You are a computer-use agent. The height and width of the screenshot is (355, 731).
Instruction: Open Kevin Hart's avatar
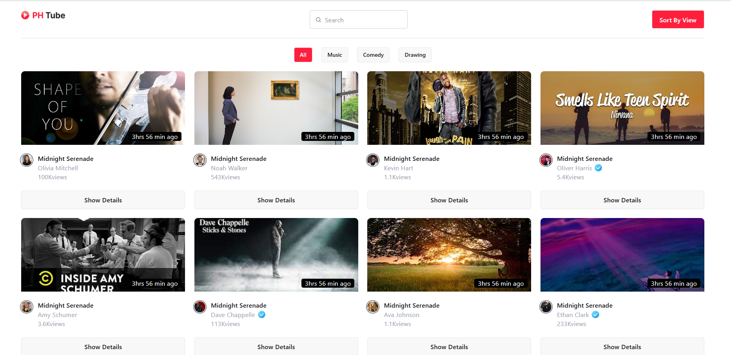[x=373, y=160]
